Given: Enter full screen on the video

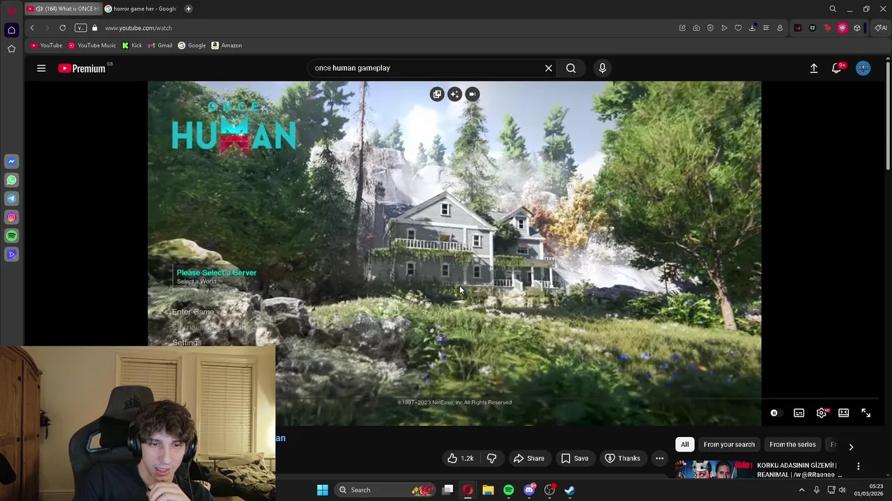Looking at the screenshot, I should coord(866,413).
